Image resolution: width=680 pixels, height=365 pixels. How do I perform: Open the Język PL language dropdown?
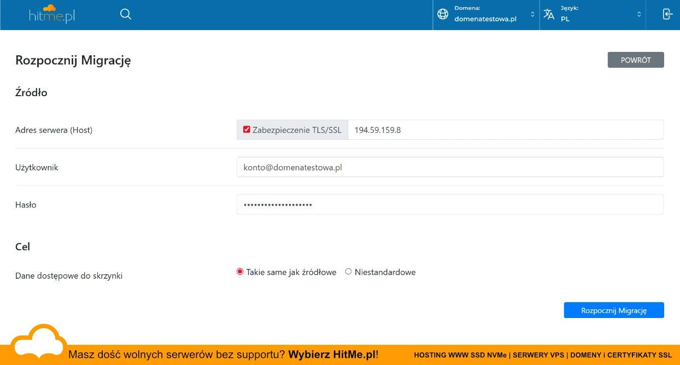pos(593,15)
